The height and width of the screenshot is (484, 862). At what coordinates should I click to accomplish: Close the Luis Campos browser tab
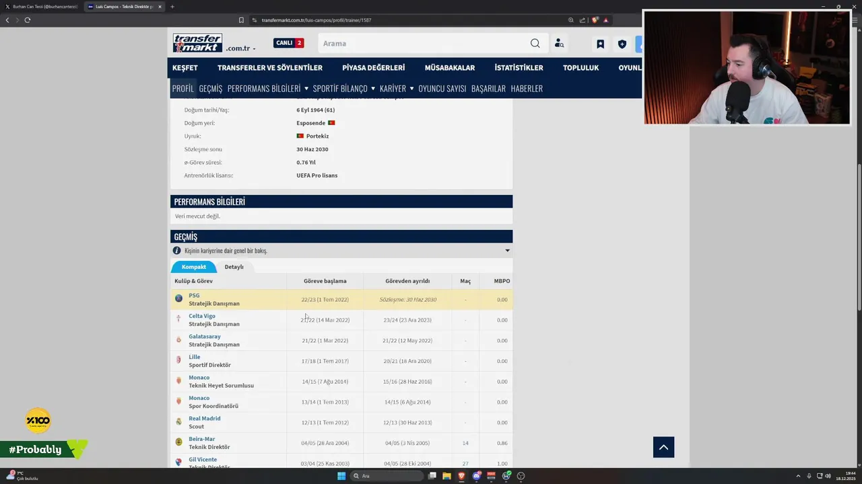pos(160,7)
